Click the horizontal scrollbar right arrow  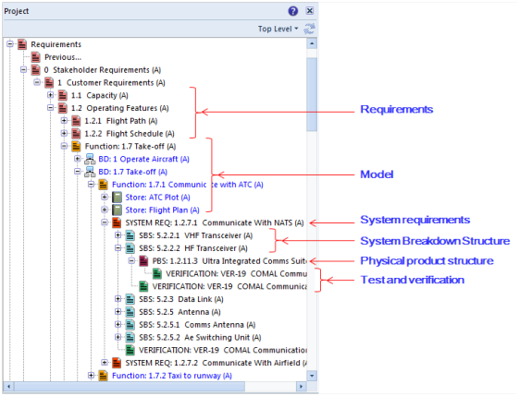pyautogui.click(x=301, y=386)
